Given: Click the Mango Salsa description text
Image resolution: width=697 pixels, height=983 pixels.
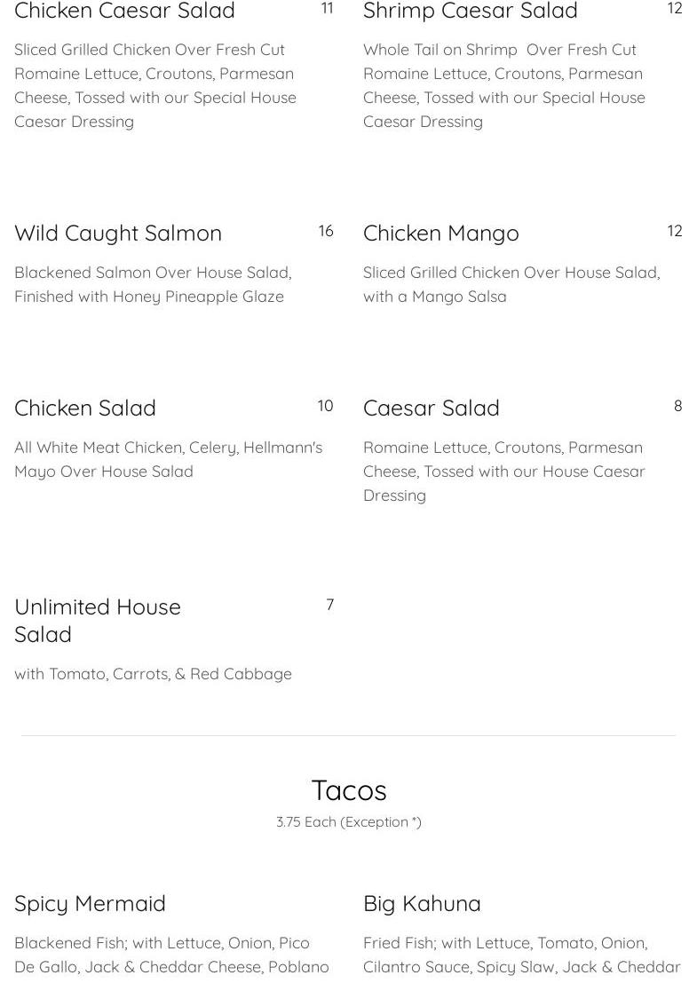Looking at the screenshot, I should (x=511, y=284).
